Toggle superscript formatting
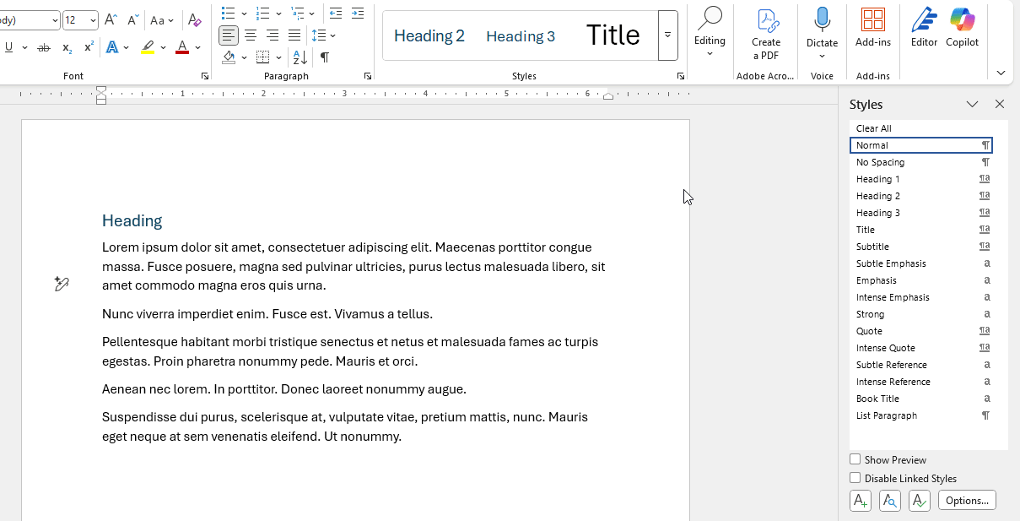 [89, 47]
